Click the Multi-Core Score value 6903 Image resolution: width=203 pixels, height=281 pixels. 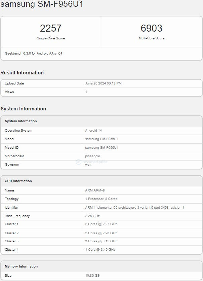[x=152, y=28]
